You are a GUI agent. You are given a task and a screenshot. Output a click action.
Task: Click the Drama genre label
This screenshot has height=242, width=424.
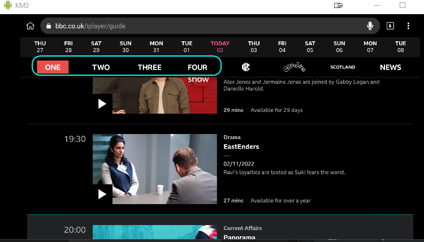point(232,137)
